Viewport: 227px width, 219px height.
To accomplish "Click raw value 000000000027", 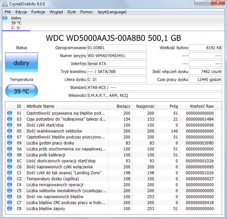I will pyautogui.click(x=200, y=179).
